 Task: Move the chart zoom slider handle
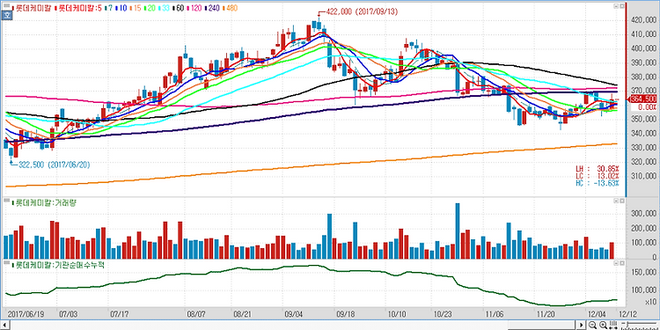pos(627,324)
